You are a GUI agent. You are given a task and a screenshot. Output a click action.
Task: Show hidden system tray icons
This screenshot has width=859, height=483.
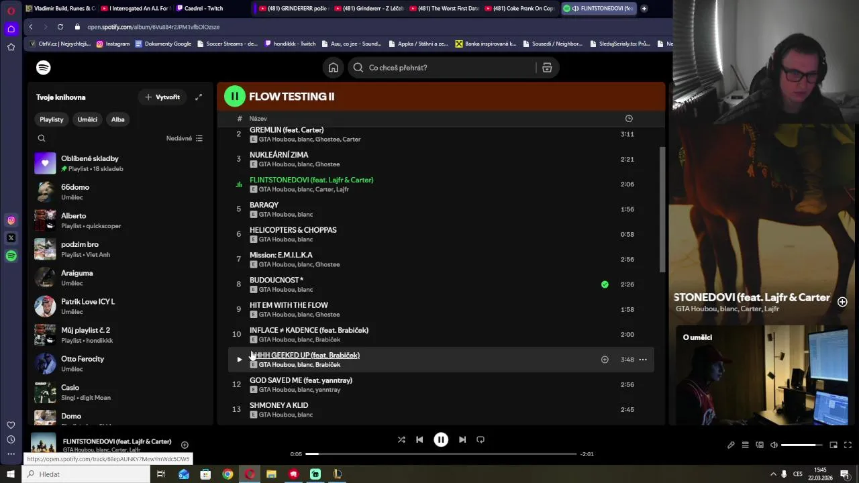773,474
